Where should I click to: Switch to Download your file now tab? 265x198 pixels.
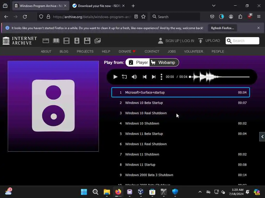[99, 6]
